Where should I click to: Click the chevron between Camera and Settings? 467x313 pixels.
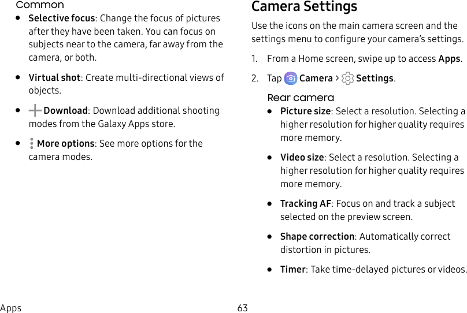coord(337,79)
